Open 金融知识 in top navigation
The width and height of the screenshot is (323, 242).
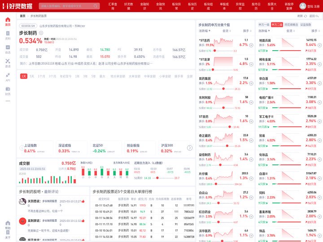click(144, 6)
